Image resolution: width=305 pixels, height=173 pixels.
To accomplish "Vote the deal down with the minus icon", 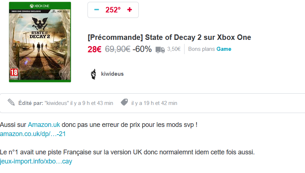I will point(97,10).
